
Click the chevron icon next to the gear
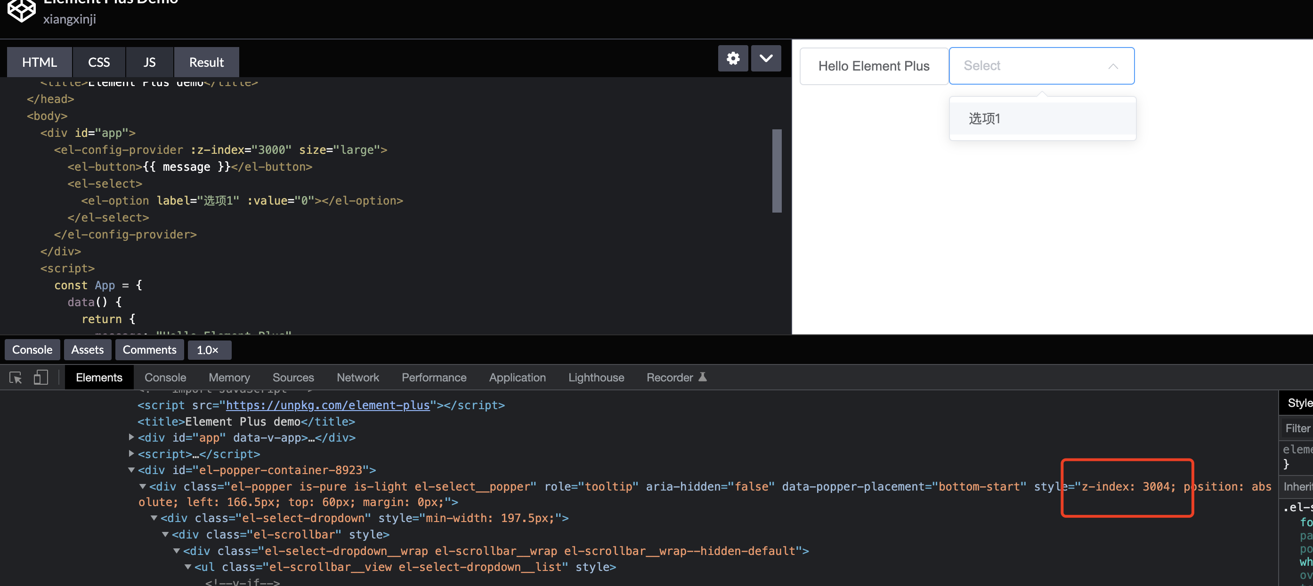click(x=766, y=58)
